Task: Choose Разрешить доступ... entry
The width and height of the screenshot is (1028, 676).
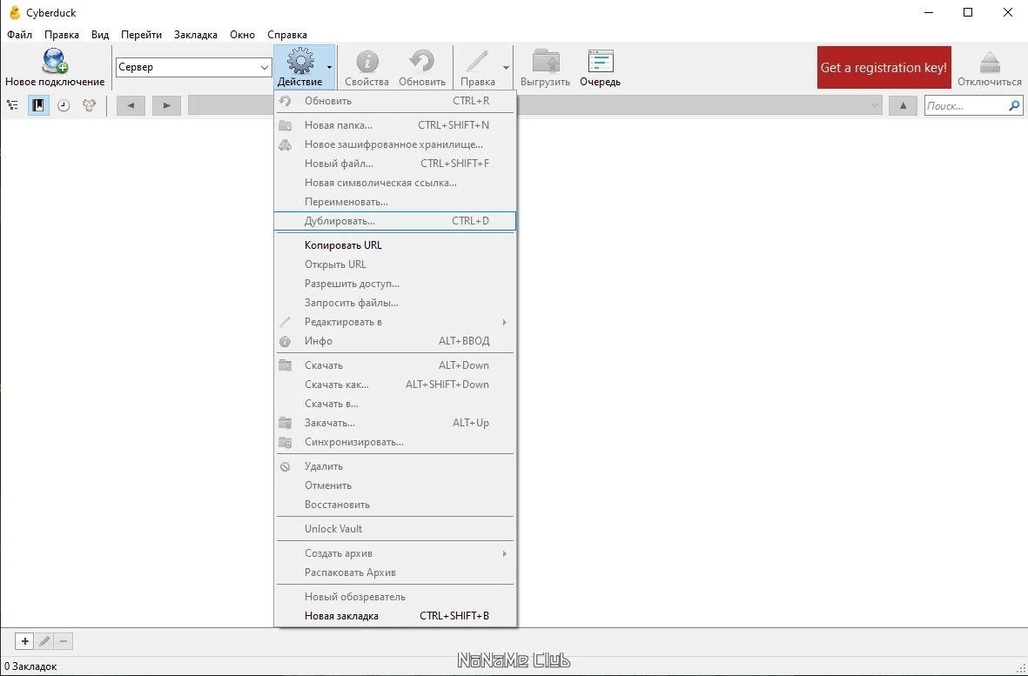Action: coord(394,284)
